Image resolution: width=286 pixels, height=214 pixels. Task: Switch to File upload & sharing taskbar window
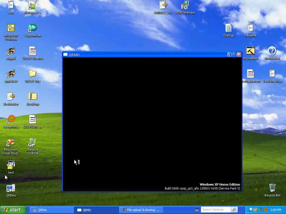[141, 210]
